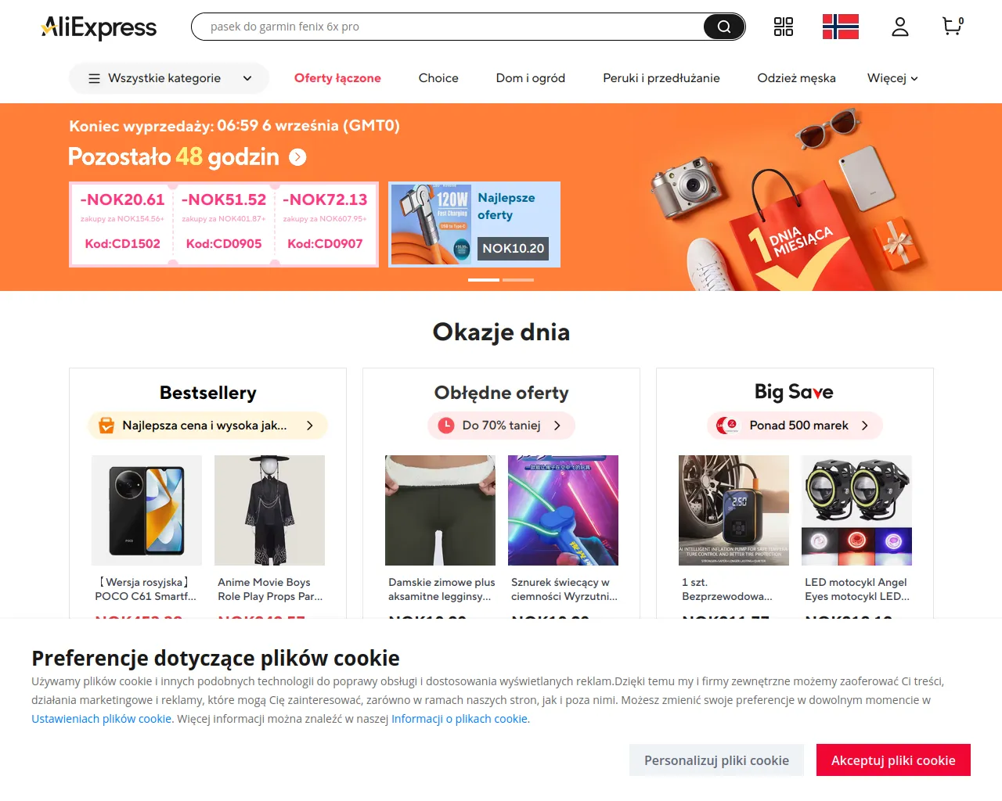
Task: Open the Dom i ogród category
Action: (531, 78)
